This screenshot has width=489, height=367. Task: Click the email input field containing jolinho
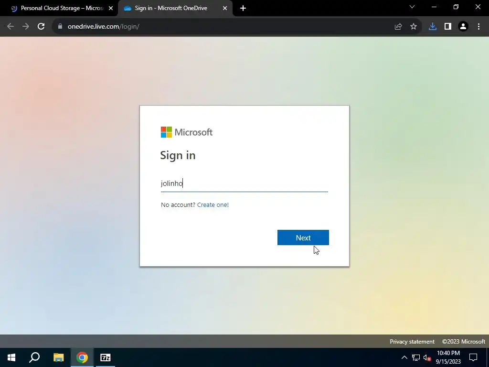coord(244,183)
